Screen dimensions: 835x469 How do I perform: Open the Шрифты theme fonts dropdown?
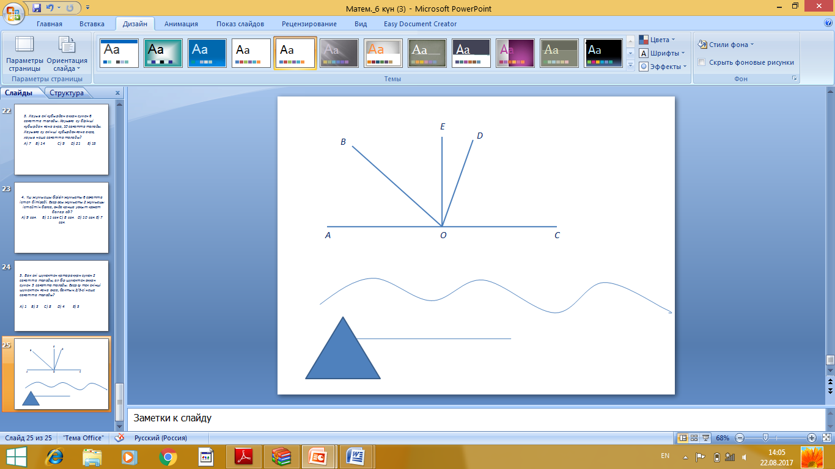coord(663,53)
